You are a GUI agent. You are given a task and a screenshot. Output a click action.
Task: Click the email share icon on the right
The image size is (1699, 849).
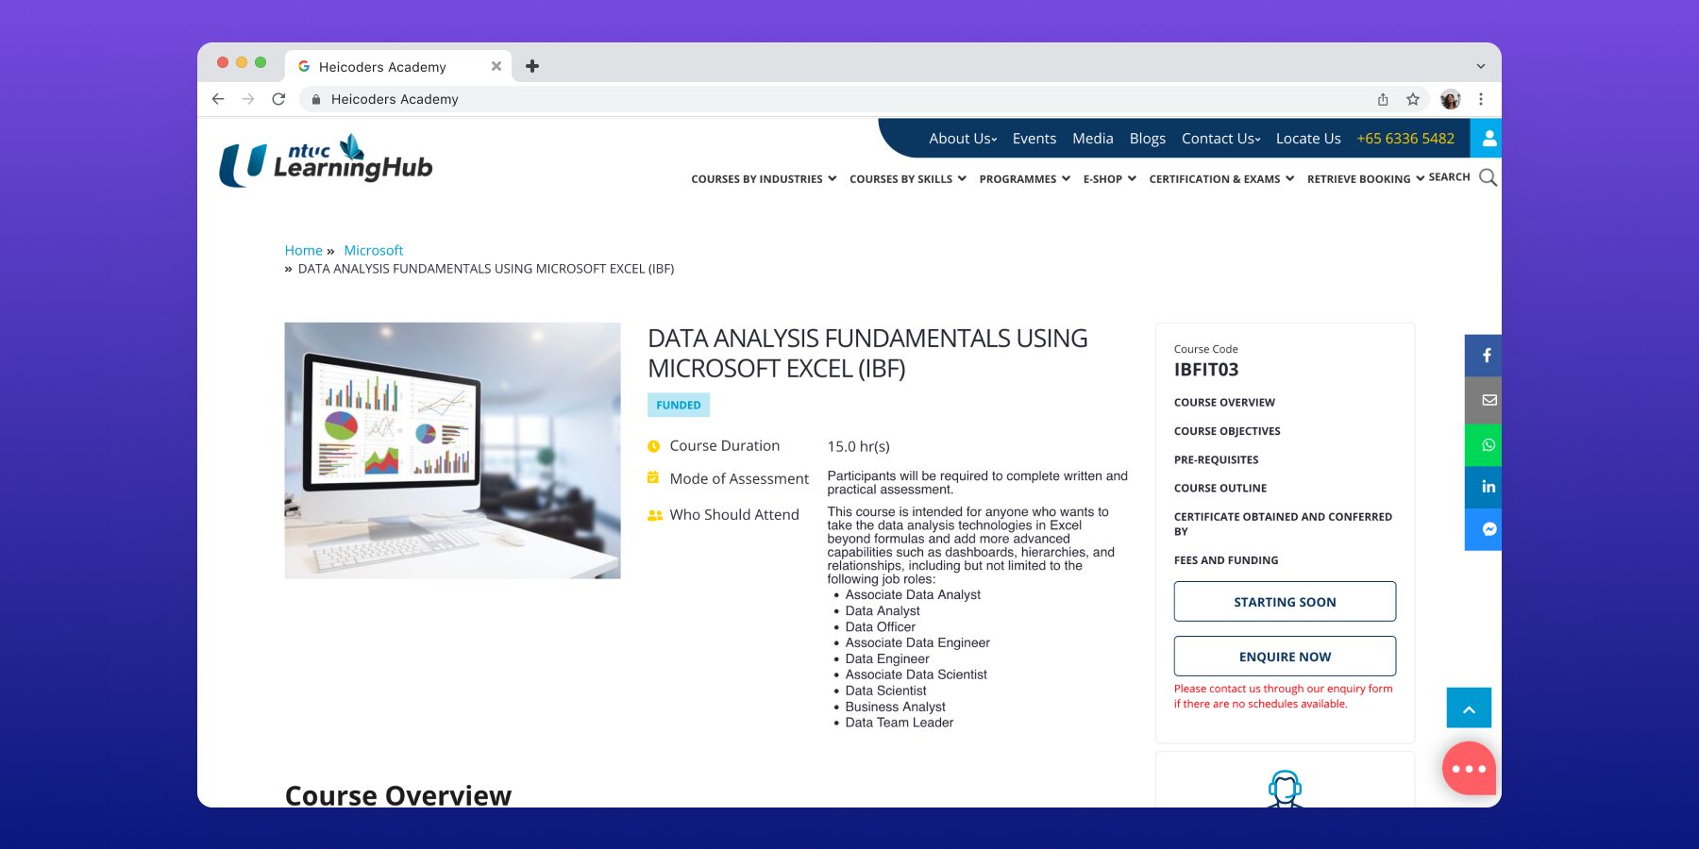point(1487,400)
